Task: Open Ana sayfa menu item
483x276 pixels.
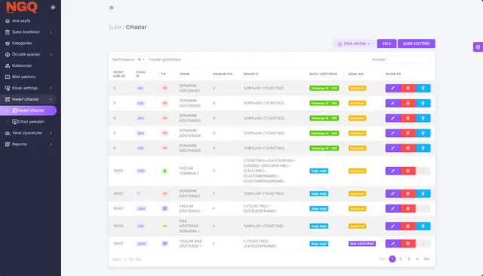Action: coord(21,21)
